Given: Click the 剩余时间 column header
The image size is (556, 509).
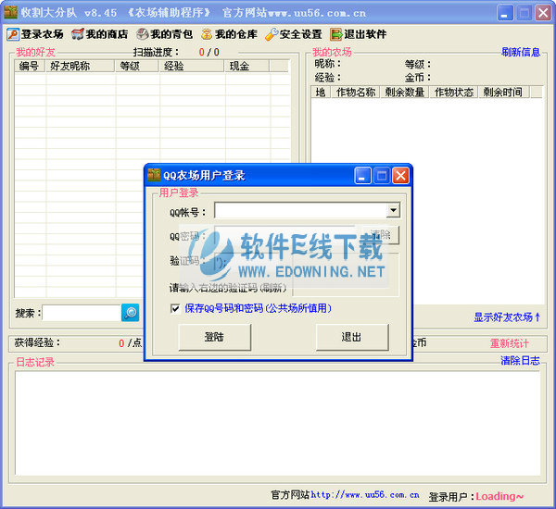Looking at the screenshot, I should pos(503,93).
